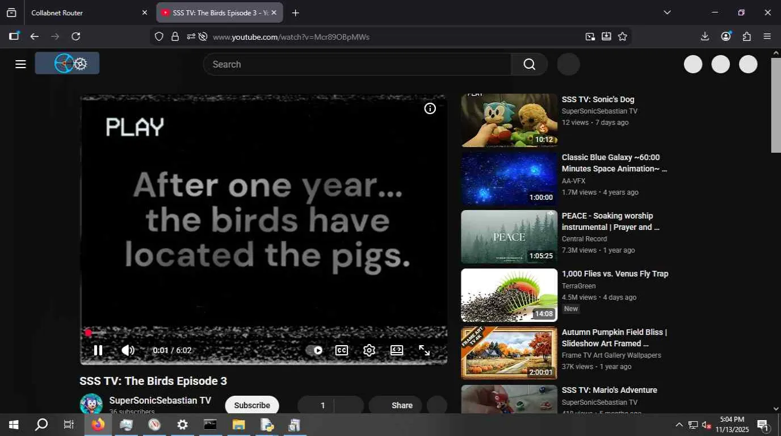781x436 pixels.
Task: Open the Firefox sidebar toggle icon
Action: pos(14,36)
